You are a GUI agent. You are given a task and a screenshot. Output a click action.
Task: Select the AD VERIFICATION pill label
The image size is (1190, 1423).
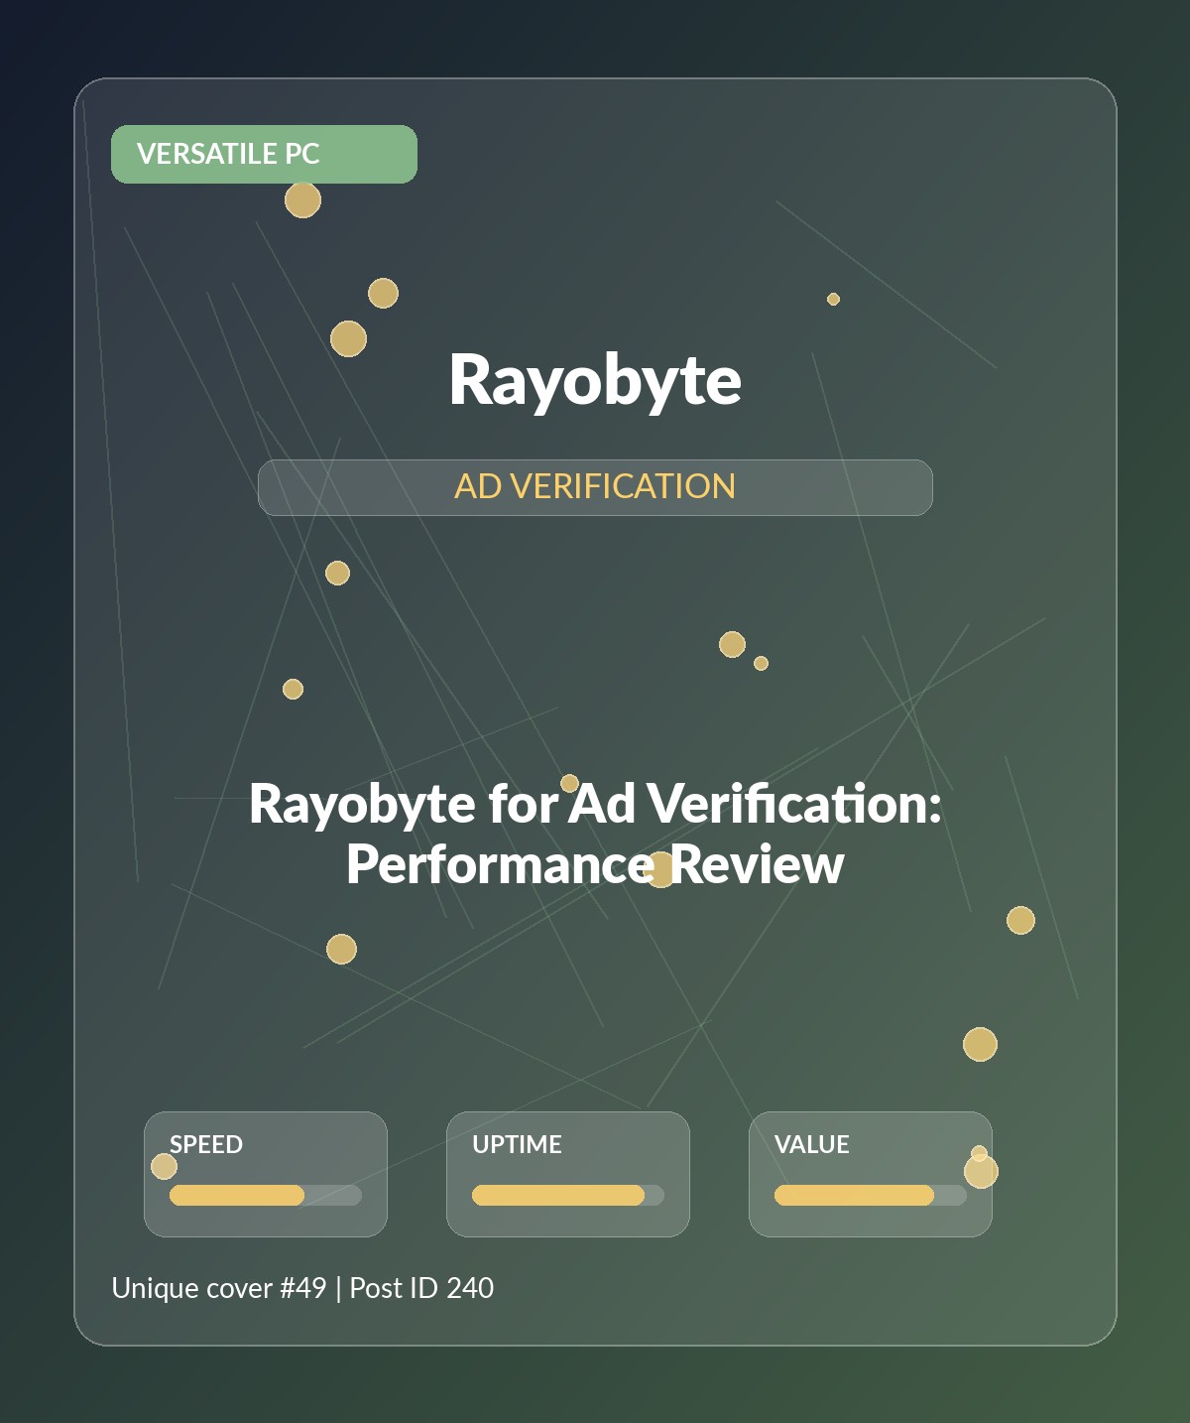595,487
